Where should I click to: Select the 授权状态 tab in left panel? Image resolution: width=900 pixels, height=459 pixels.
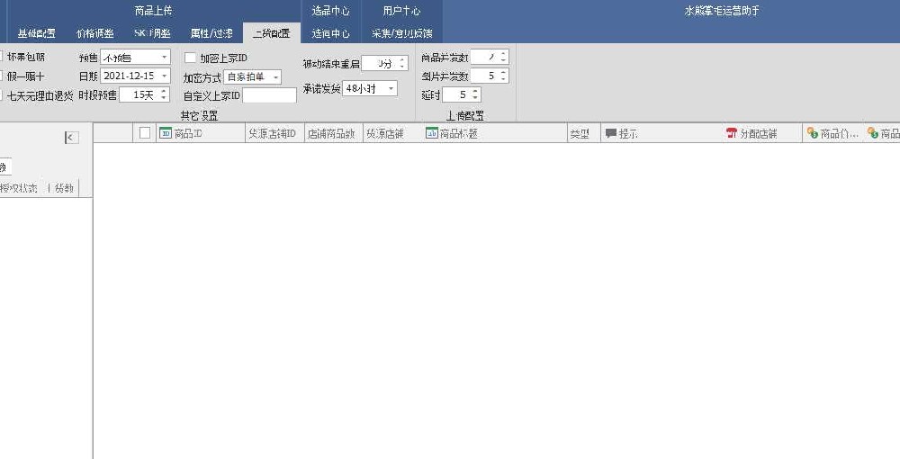pyautogui.click(x=19, y=187)
